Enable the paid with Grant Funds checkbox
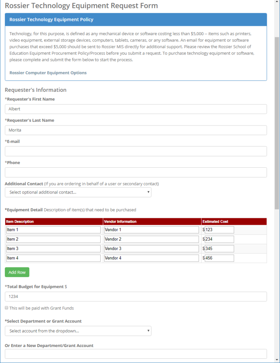The height and width of the screenshot is (363, 280). point(7,308)
